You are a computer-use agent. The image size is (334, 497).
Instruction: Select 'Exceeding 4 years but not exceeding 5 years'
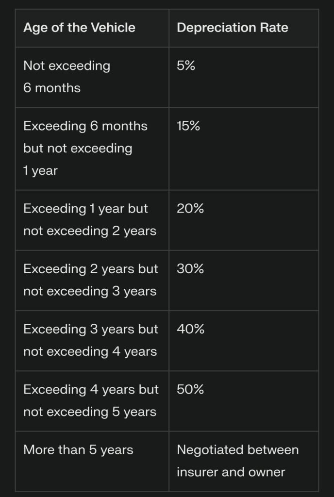pyautogui.click(x=90, y=400)
